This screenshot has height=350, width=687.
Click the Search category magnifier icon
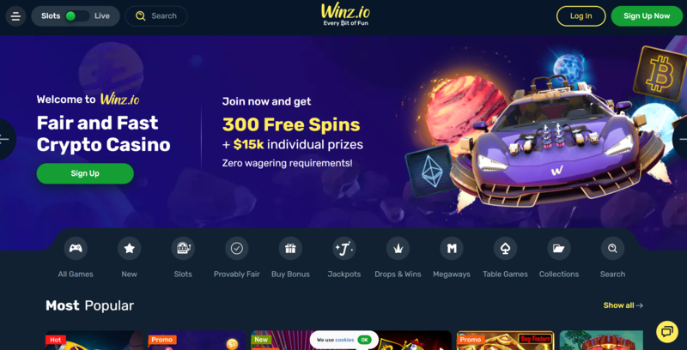click(x=612, y=249)
